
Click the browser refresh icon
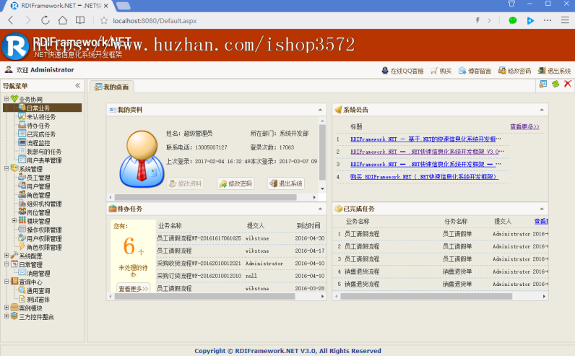(x=45, y=20)
